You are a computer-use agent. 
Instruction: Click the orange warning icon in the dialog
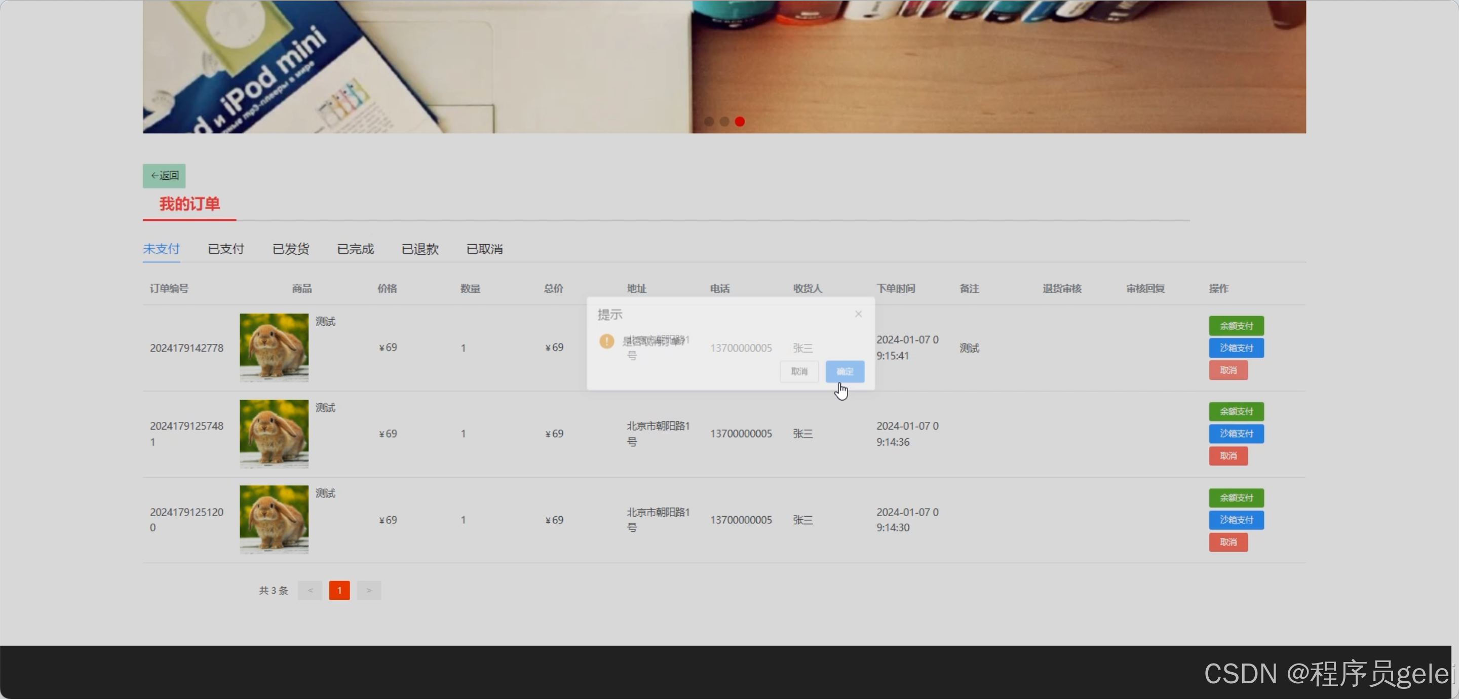point(606,341)
